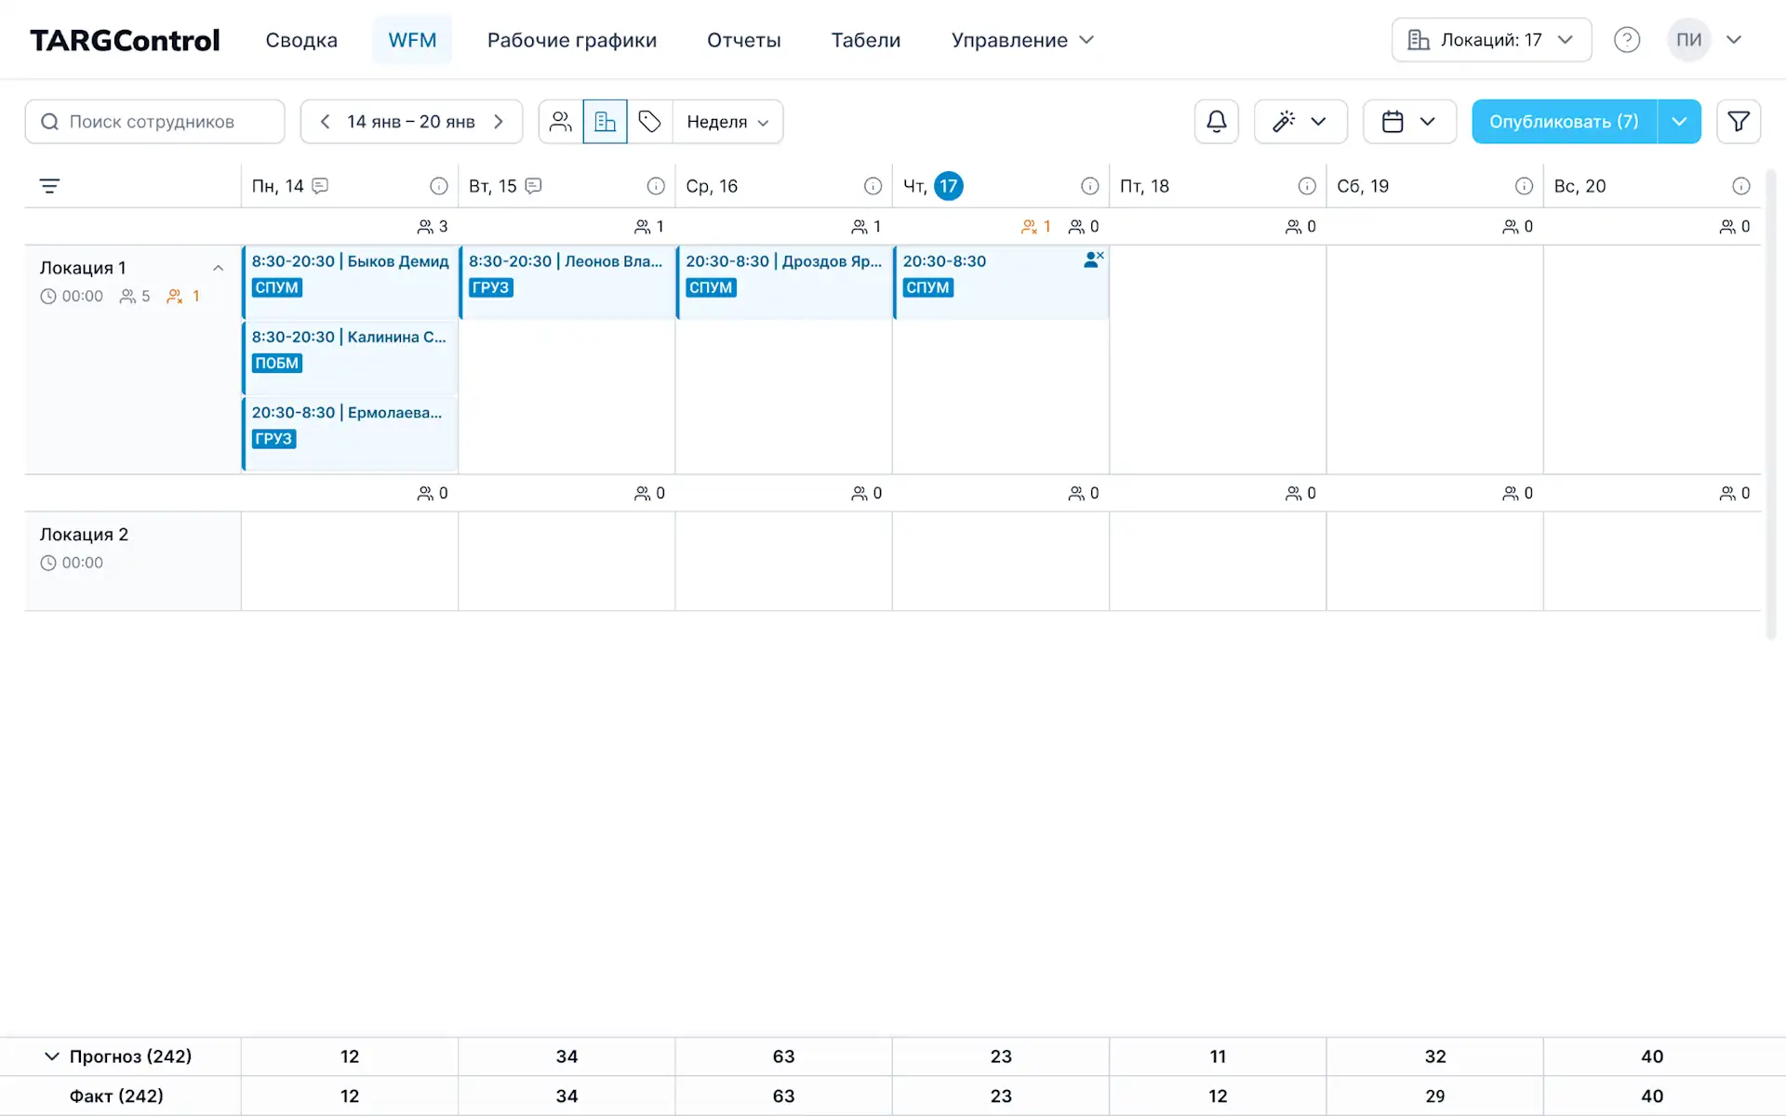Click the info icon for Ср, 16
The height and width of the screenshot is (1116, 1786).
(873, 186)
